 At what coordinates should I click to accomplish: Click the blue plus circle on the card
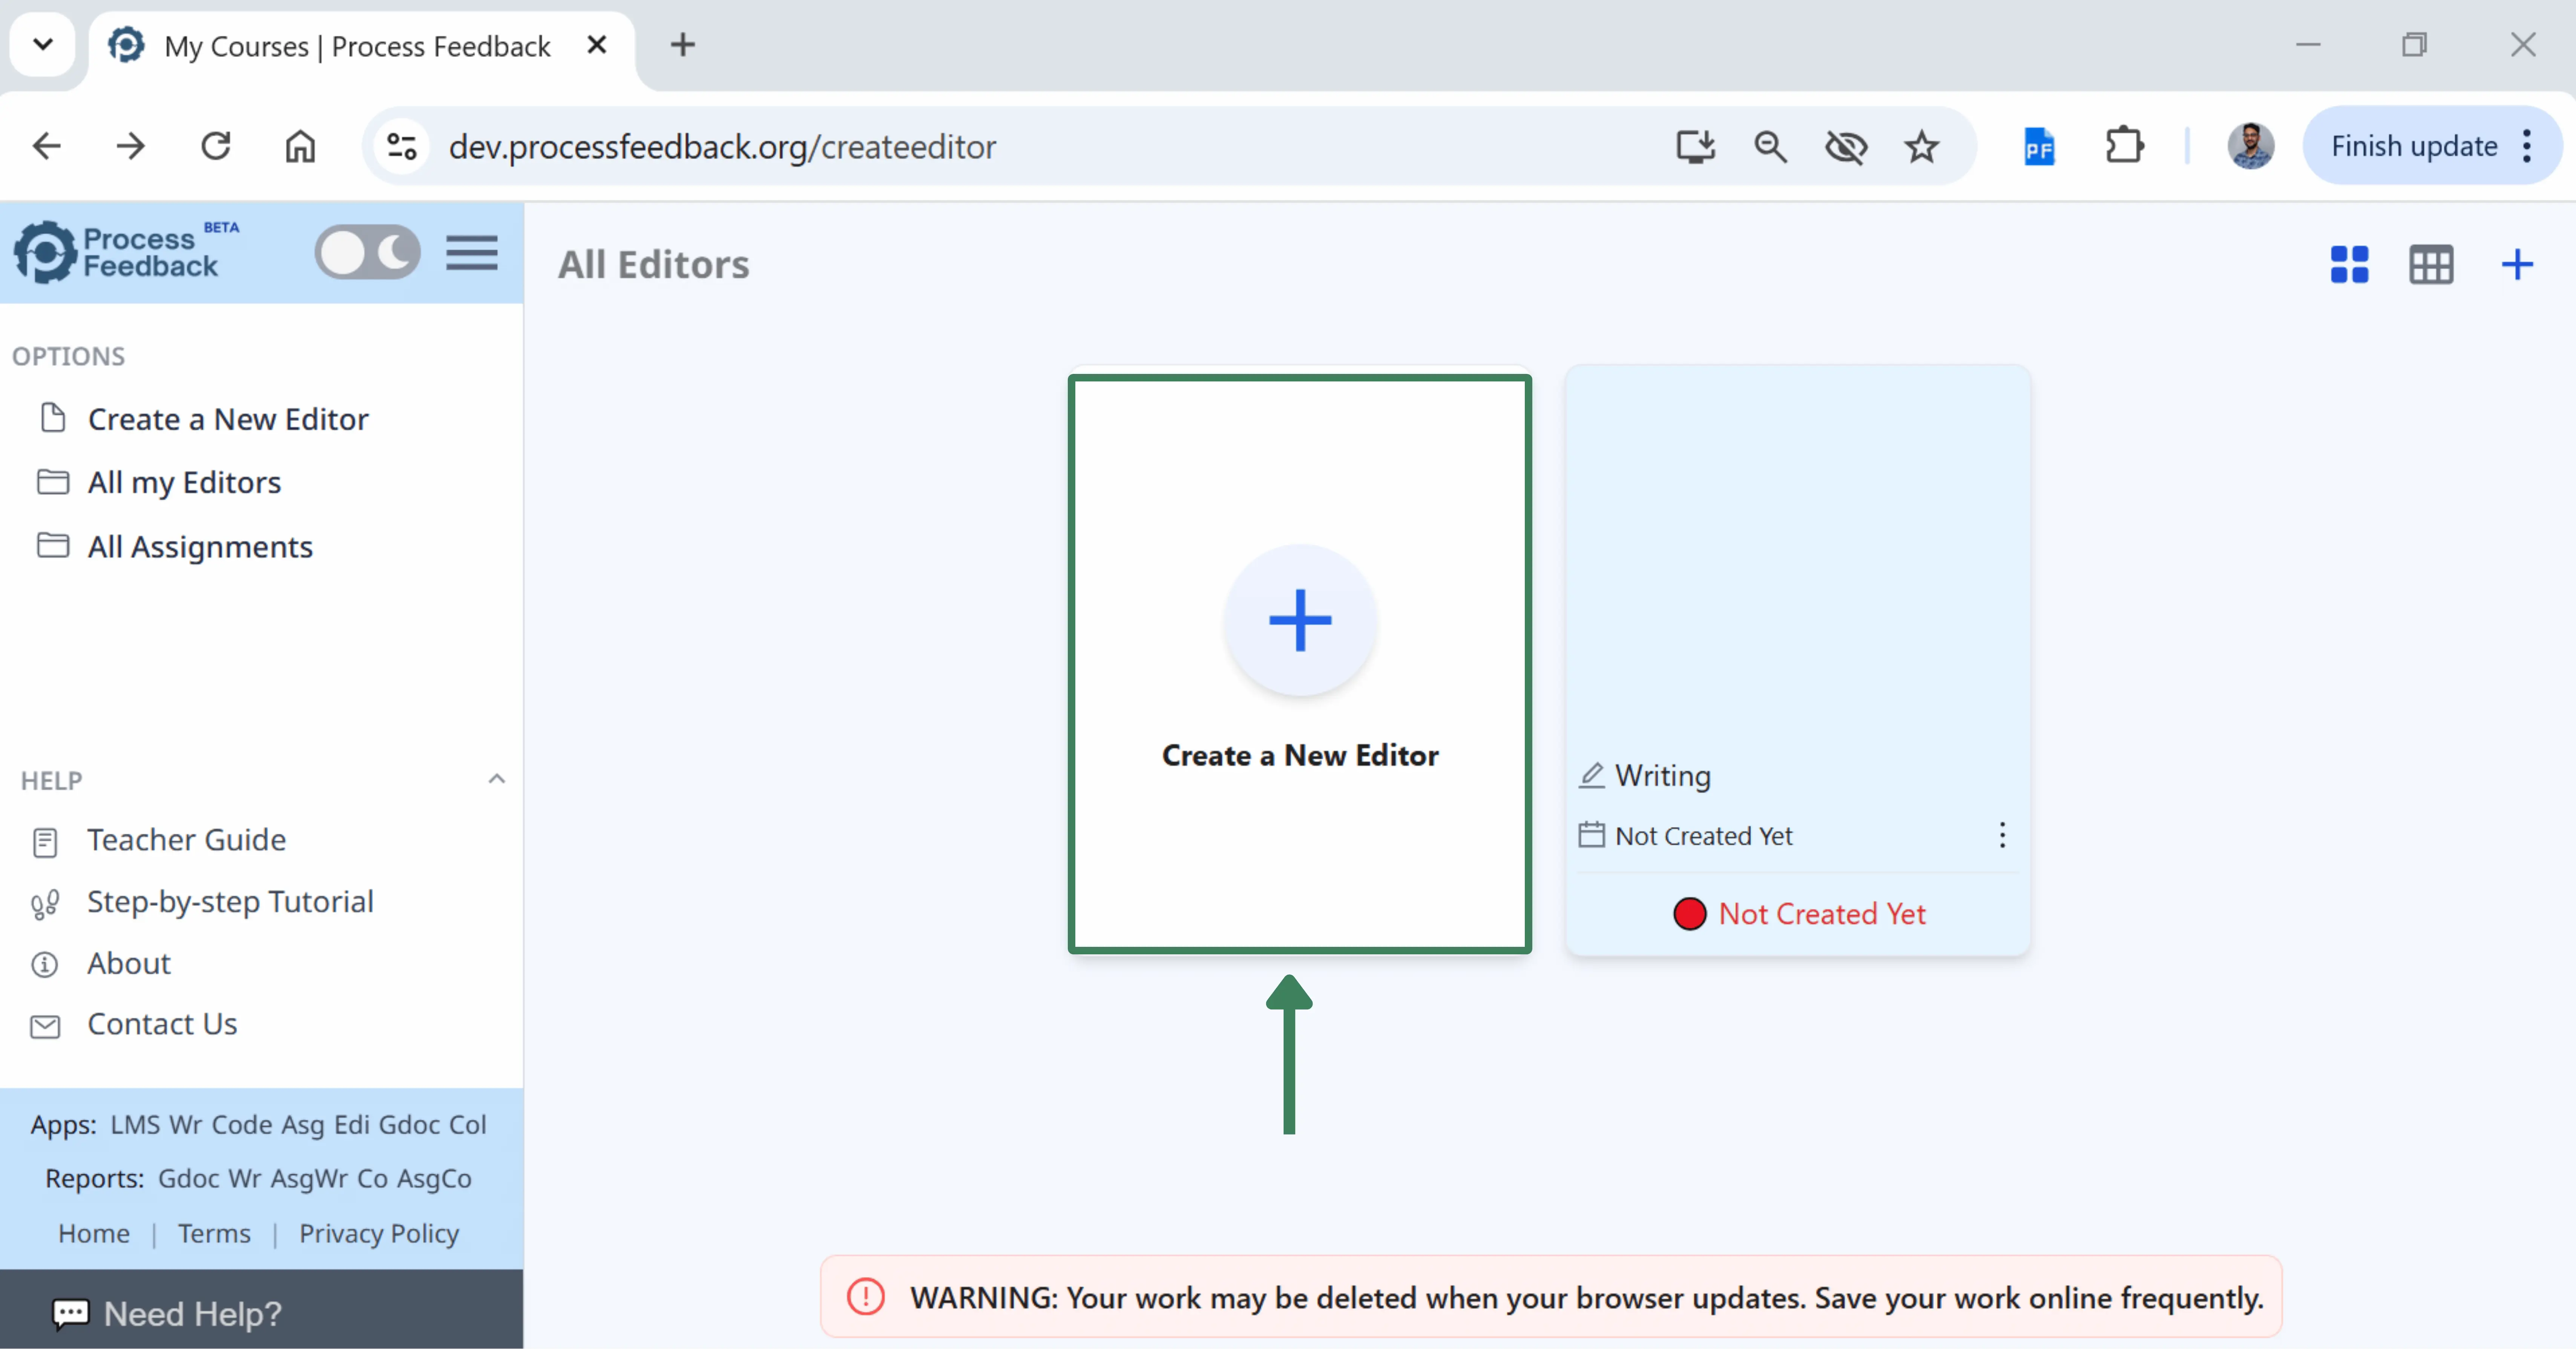1300,620
